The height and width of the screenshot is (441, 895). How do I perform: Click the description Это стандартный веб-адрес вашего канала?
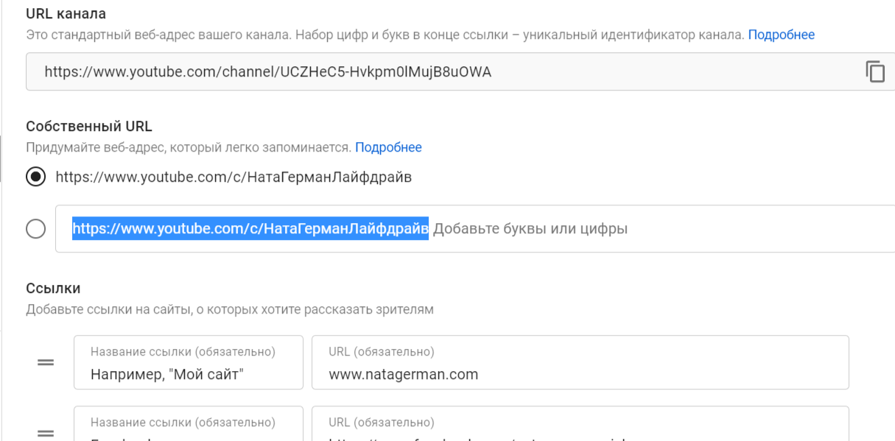pos(385,35)
